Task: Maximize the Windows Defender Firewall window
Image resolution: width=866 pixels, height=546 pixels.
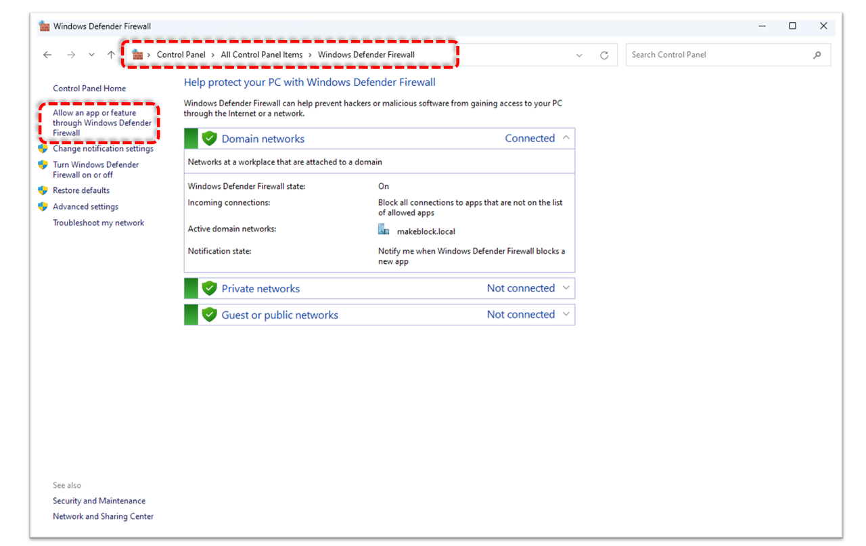Action: pyautogui.click(x=793, y=26)
